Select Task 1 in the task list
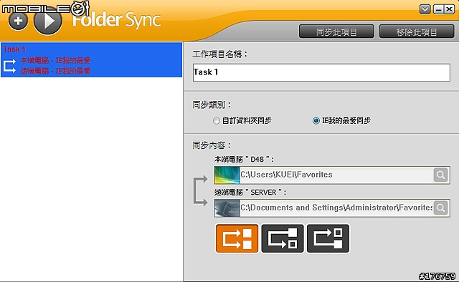459x282 pixels. click(91, 60)
